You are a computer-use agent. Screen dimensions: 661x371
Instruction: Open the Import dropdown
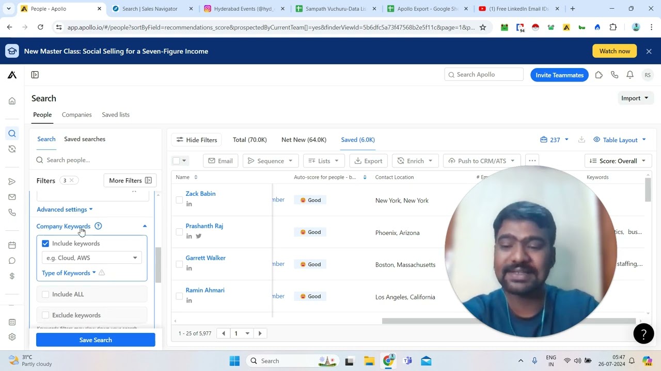(x=635, y=98)
